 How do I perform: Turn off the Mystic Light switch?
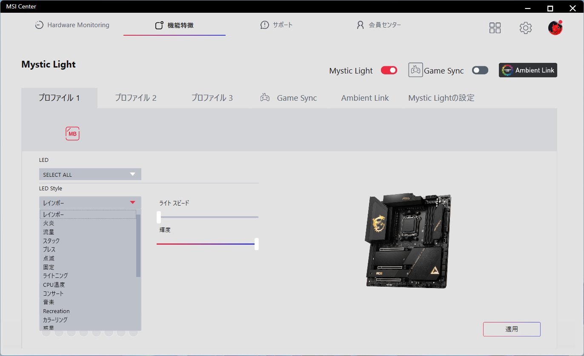389,70
